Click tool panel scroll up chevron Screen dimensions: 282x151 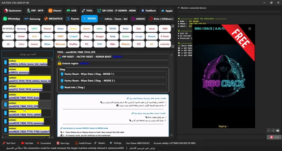point(171,55)
